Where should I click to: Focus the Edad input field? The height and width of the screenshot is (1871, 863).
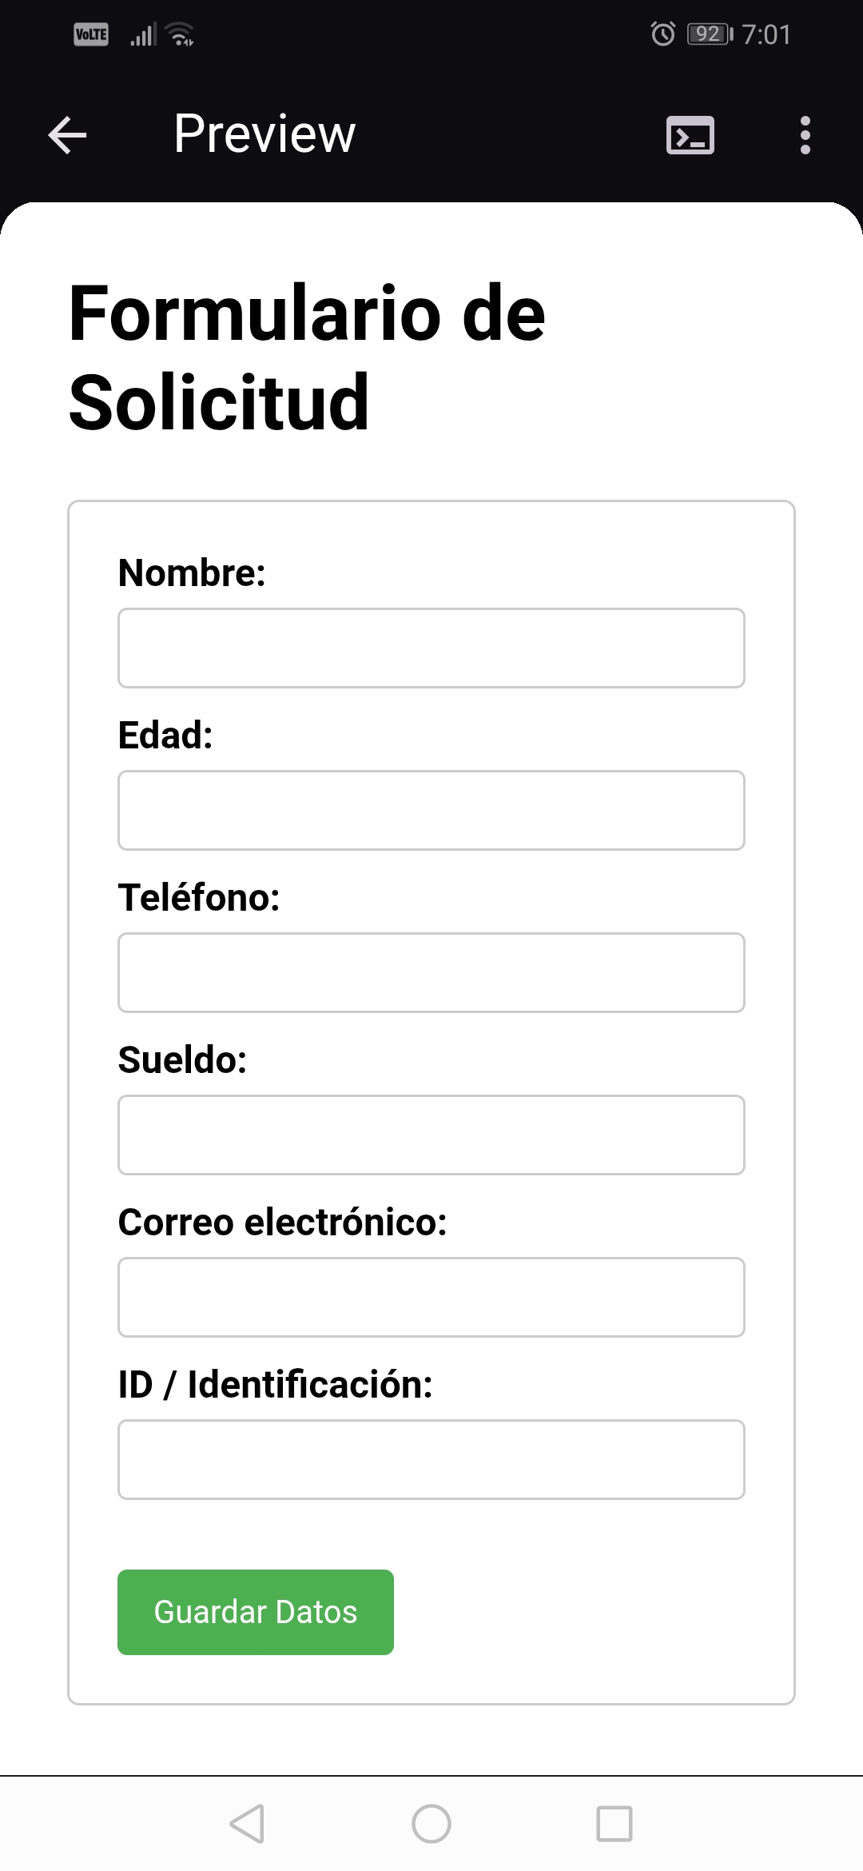tap(431, 810)
